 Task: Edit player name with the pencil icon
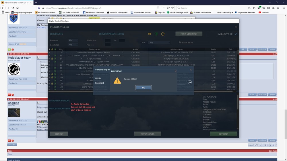[x=236, y=34]
